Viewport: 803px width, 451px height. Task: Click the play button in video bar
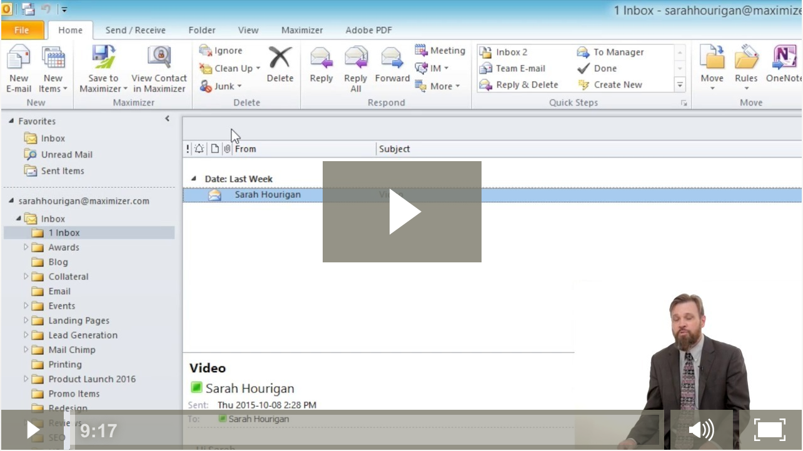33,430
